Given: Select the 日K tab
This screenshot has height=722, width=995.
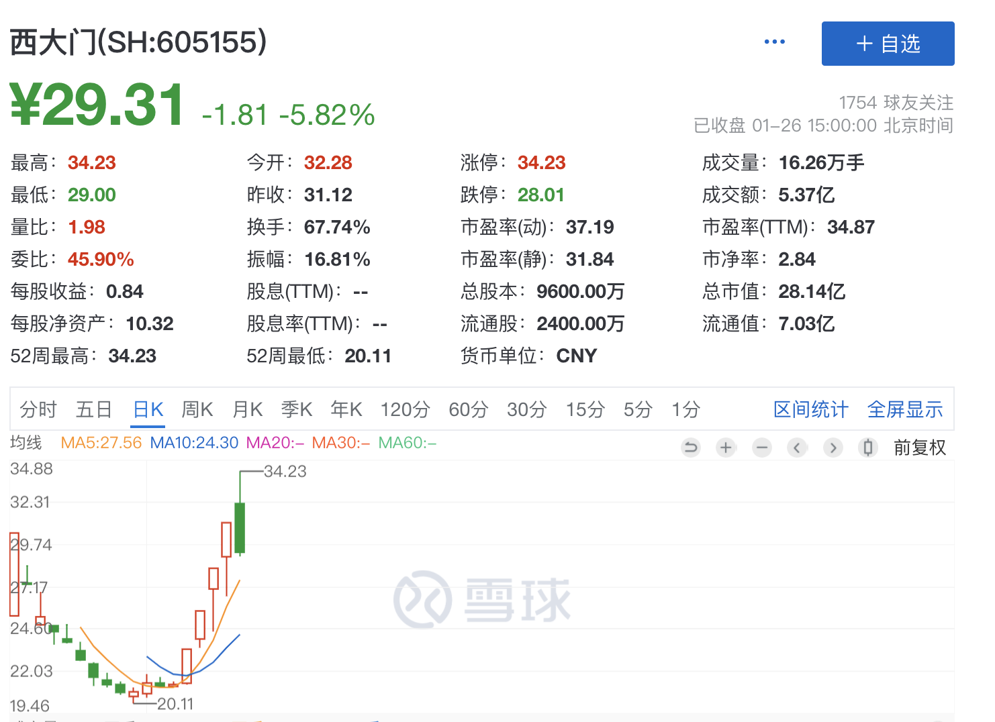Looking at the screenshot, I should click(x=148, y=409).
